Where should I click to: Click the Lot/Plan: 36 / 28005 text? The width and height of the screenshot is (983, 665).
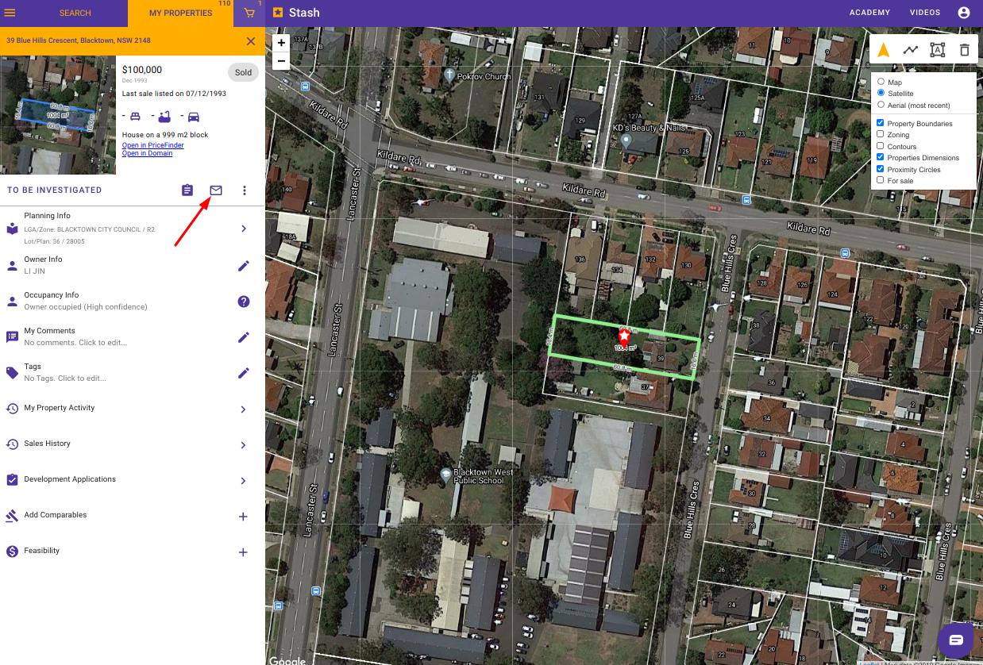(54, 241)
